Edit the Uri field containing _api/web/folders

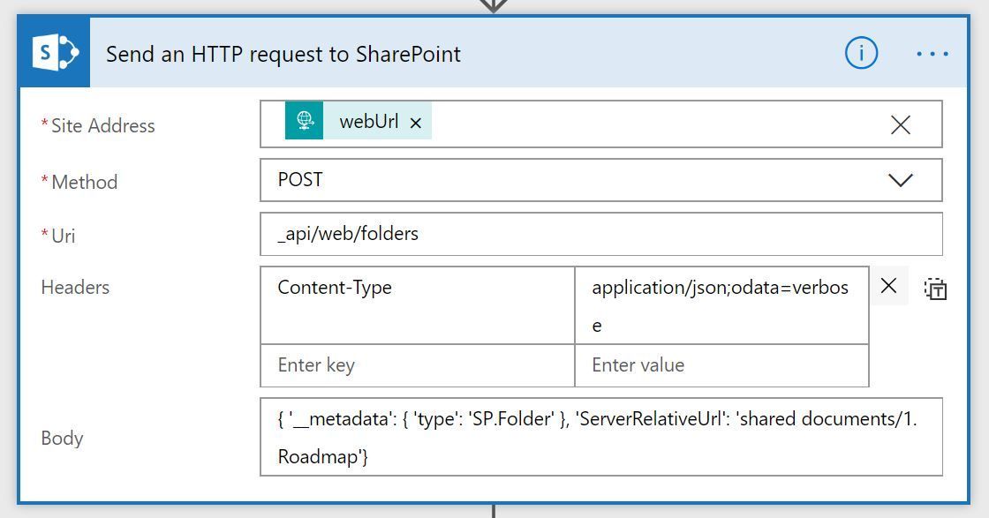click(x=600, y=234)
